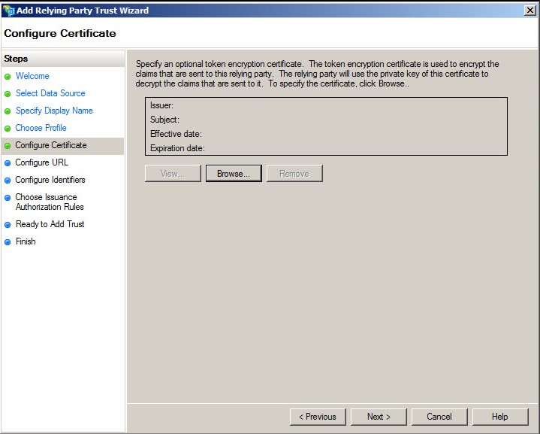Screen dimensions: 540x434
Task: Click green bullet beside Select Data Source
Action: [x=8, y=94]
